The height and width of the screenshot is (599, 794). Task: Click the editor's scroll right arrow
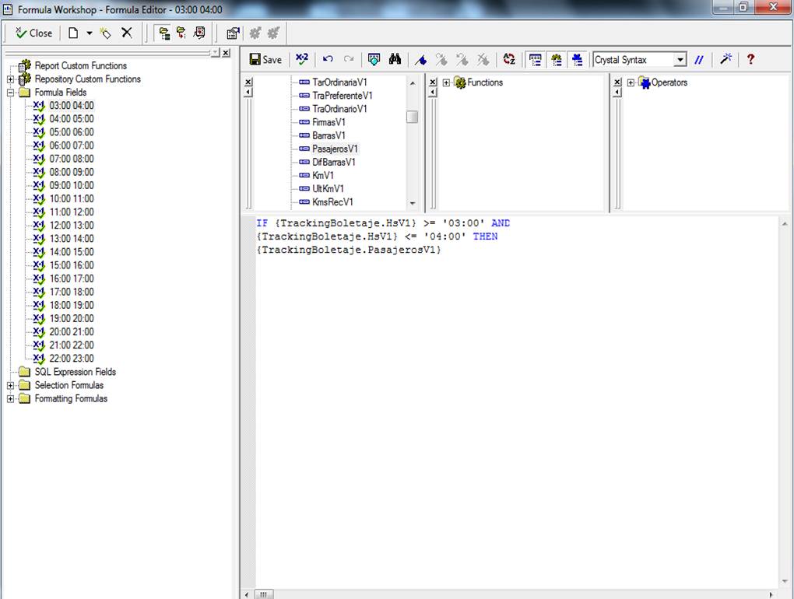(x=771, y=594)
